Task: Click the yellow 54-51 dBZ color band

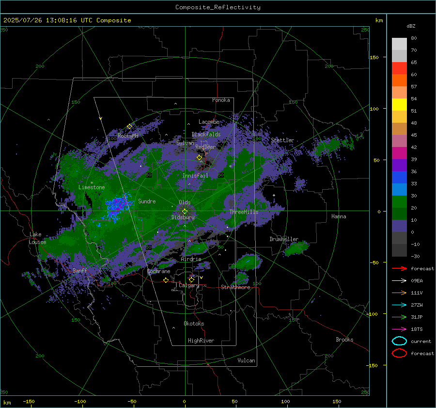Action: pyautogui.click(x=399, y=104)
